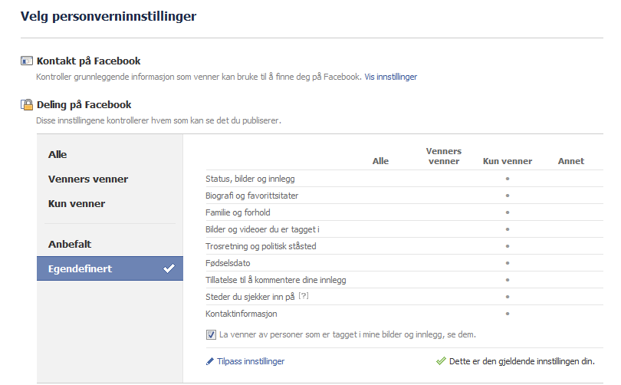Click the Kun venner dot for Biografi og favorittsitater
The height and width of the screenshot is (385, 621).
point(508,196)
